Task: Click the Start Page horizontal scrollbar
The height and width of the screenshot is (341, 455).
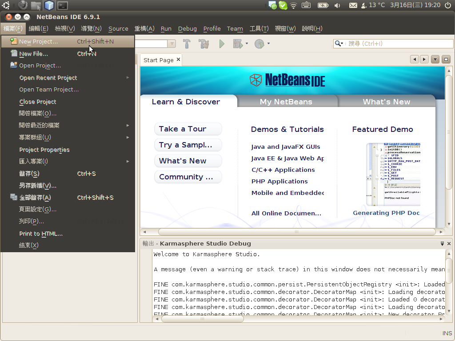Action: [x=296, y=232]
